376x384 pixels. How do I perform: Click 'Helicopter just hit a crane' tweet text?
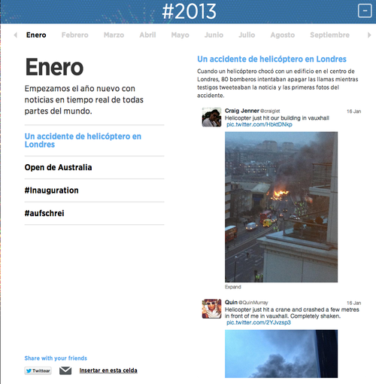point(292,312)
